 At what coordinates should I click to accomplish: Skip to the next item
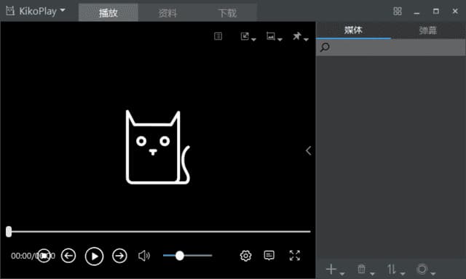[119, 256]
